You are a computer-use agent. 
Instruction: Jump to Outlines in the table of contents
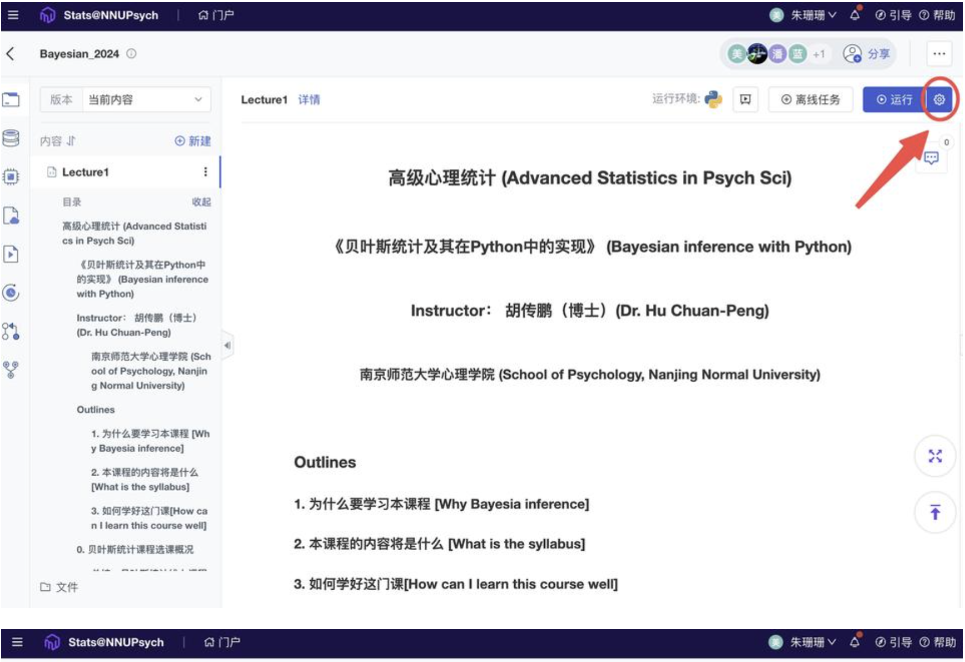click(x=96, y=409)
